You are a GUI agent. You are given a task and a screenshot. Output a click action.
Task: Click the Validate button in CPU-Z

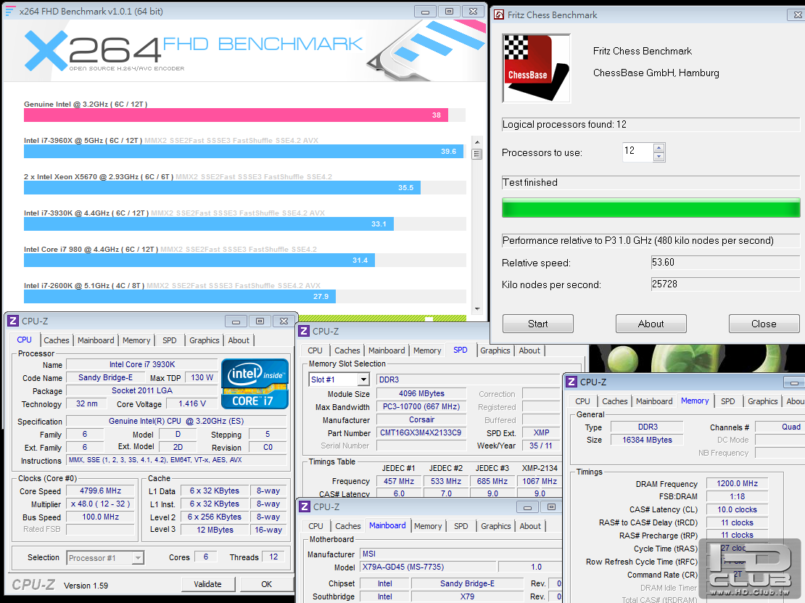point(208,584)
